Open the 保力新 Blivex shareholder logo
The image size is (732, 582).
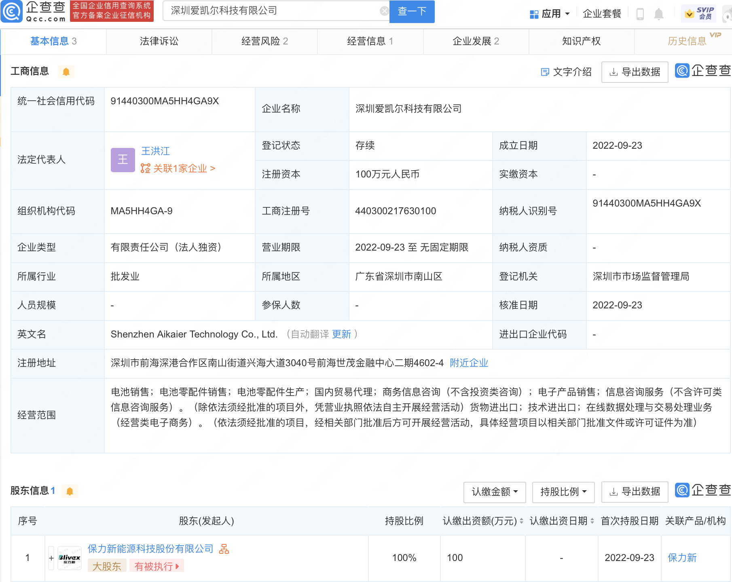70,558
